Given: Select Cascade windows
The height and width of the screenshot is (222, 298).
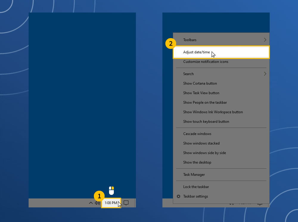Looking at the screenshot, I should 221,133.
